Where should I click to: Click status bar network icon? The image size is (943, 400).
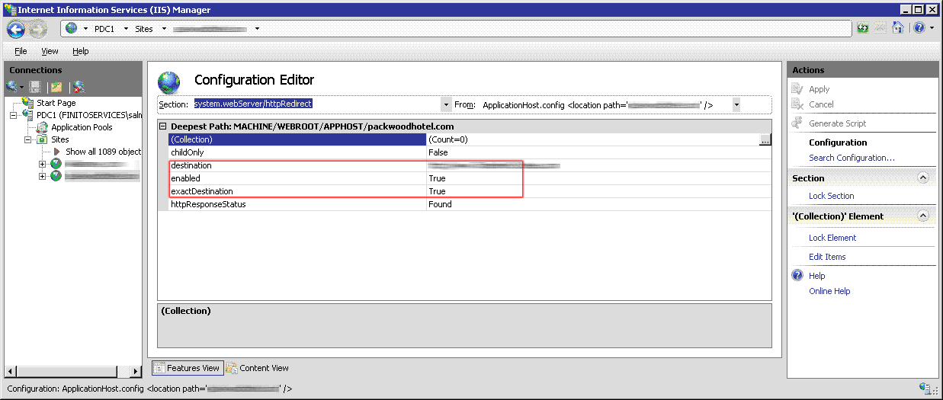coord(926,389)
